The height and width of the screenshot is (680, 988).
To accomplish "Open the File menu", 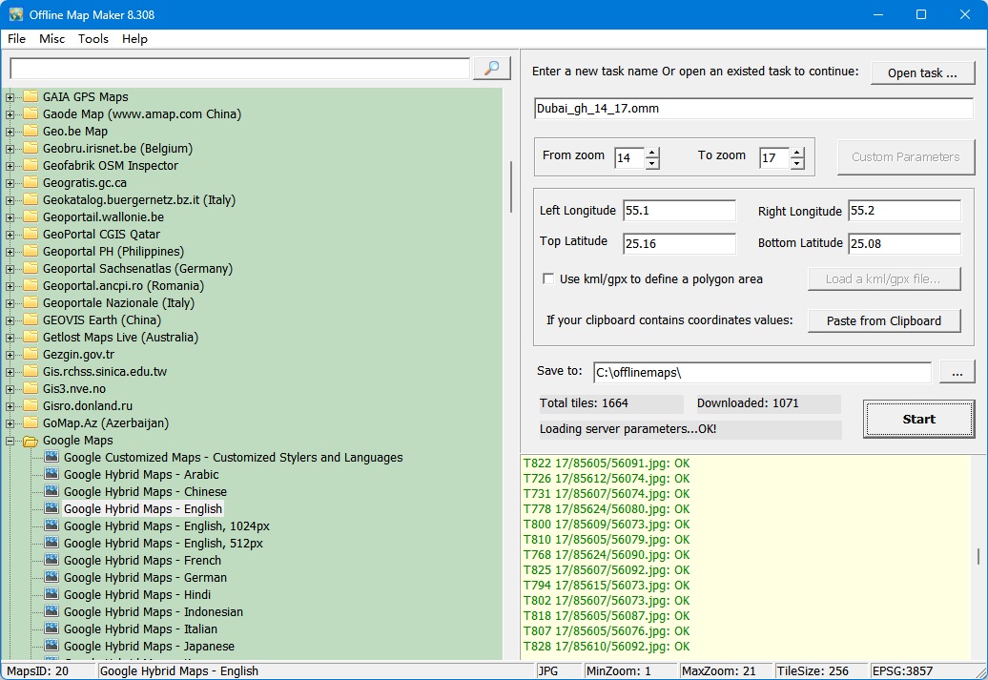I will pyautogui.click(x=16, y=38).
